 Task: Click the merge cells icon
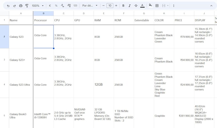[164, 6]
